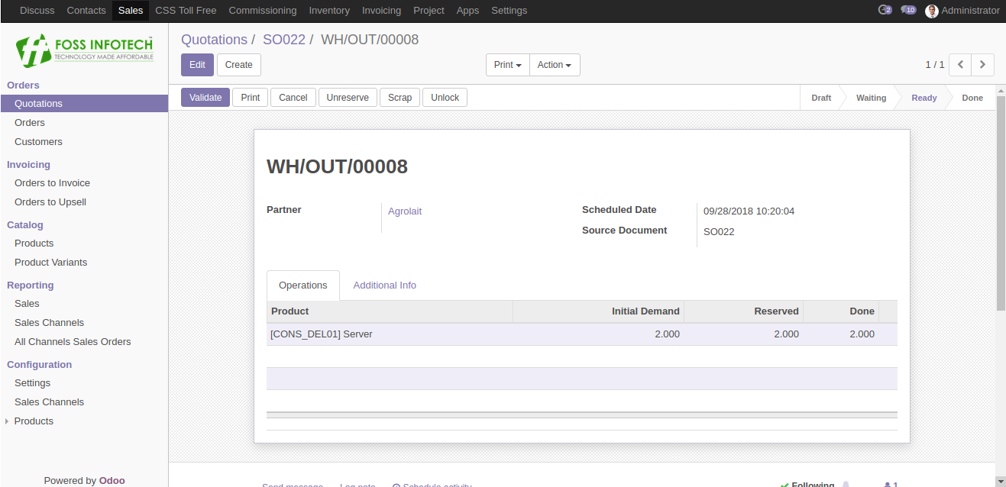Go to SO022 in the breadcrumb
1006x487 pixels.
[x=284, y=40]
